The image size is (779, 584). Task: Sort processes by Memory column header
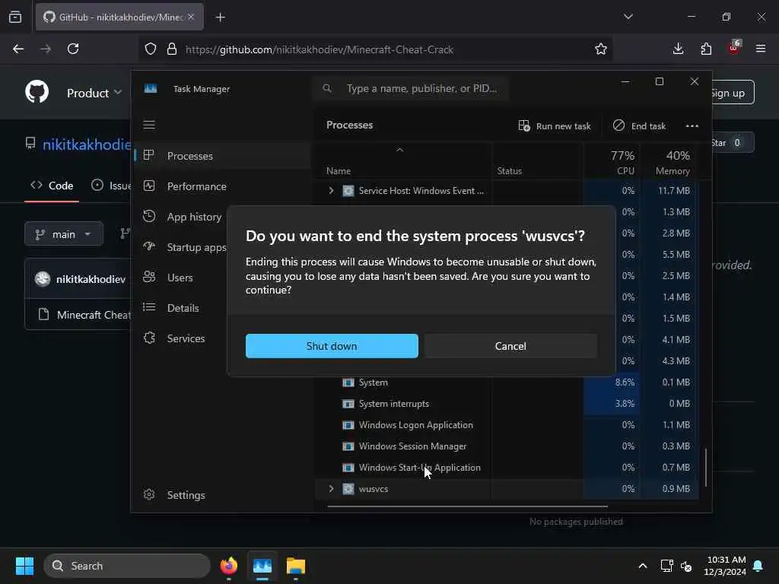tap(669, 163)
